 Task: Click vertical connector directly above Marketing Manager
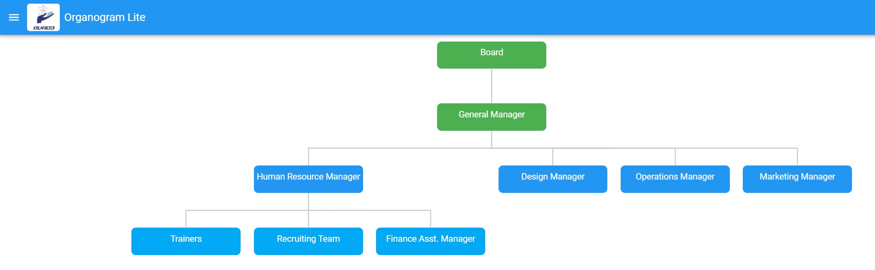797,157
